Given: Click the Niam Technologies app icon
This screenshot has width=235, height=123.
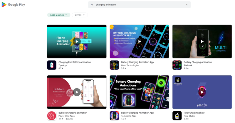Looking at the screenshot, I should 114,65.
